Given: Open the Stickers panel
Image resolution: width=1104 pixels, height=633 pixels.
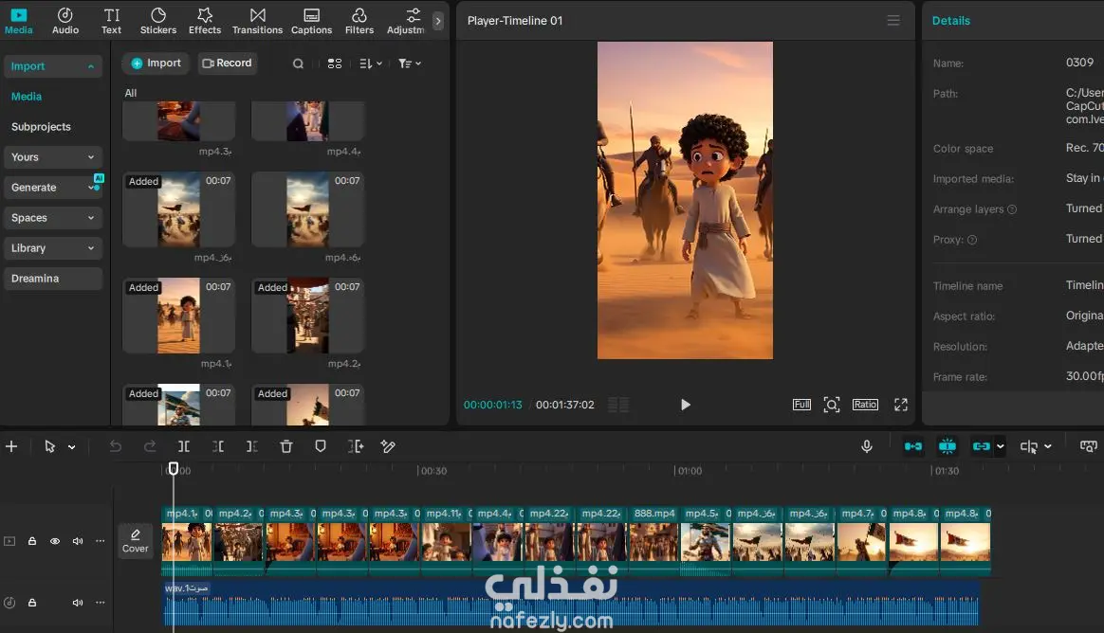Looking at the screenshot, I should [157, 21].
